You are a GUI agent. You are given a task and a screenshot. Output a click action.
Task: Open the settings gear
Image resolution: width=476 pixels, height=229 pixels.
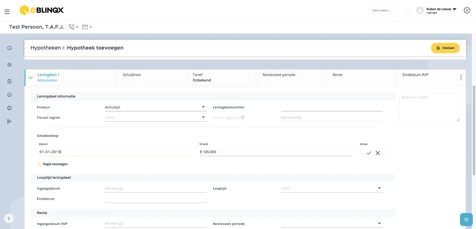467,10
